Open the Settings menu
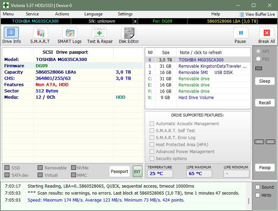278x211 pixels. [x=125, y=14]
